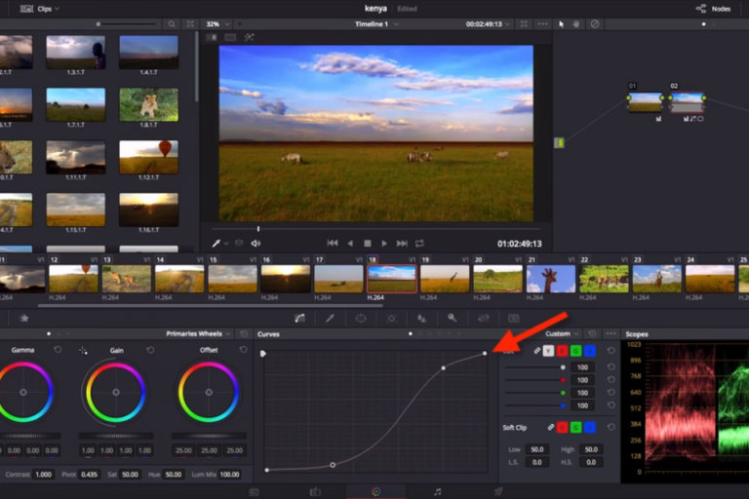This screenshot has width=749, height=499.
Task: Click the magic wand highlight icon above viewer
Action: point(249,37)
